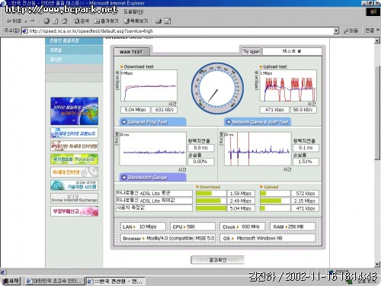Click download bar showing 1.59 Mbps

pyautogui.click(x=211, y=194)
